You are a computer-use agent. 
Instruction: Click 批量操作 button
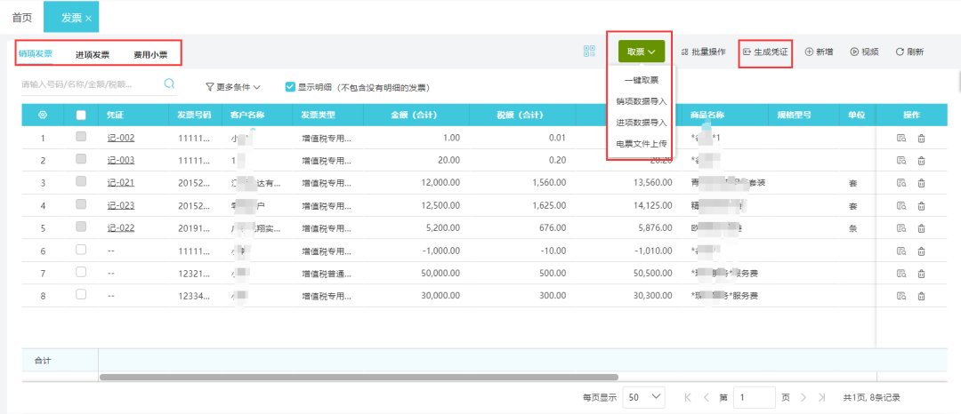704,52
